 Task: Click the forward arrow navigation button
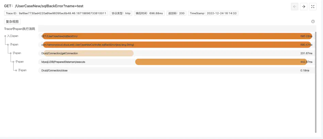303,6
